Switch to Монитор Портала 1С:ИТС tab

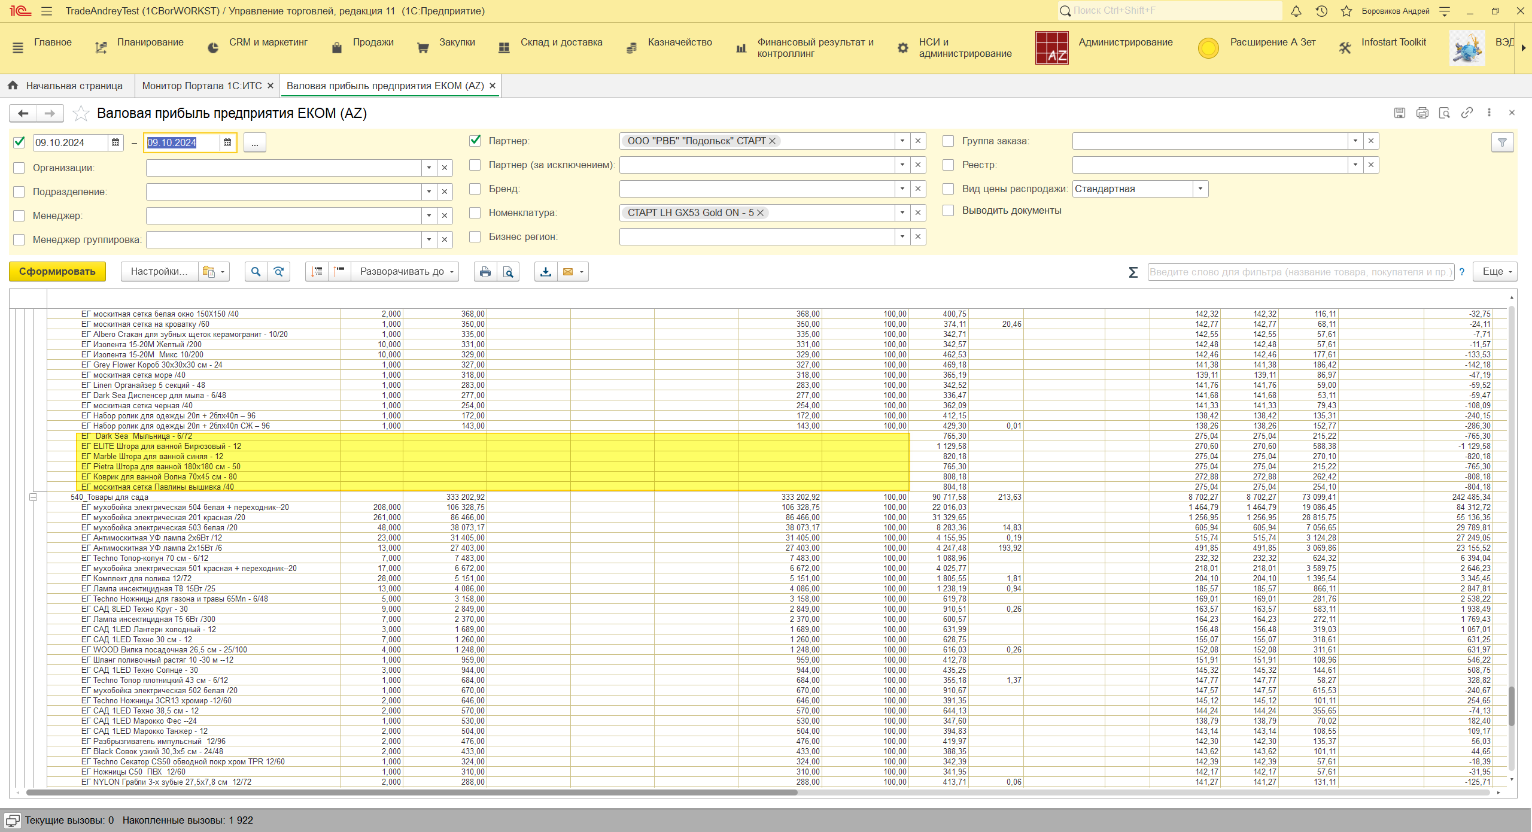click(x=202, y=86)
